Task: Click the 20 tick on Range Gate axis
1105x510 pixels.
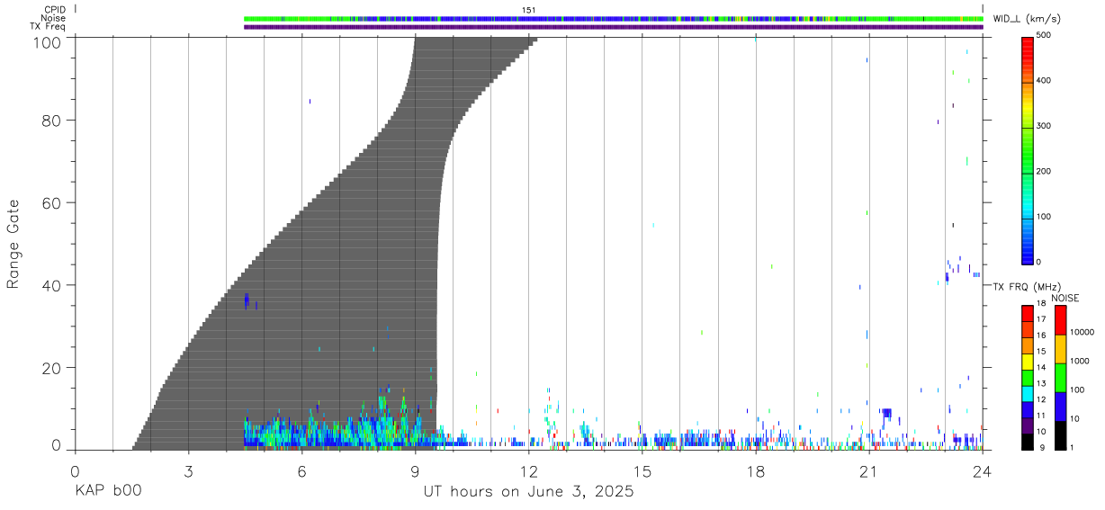Action: 54,368
